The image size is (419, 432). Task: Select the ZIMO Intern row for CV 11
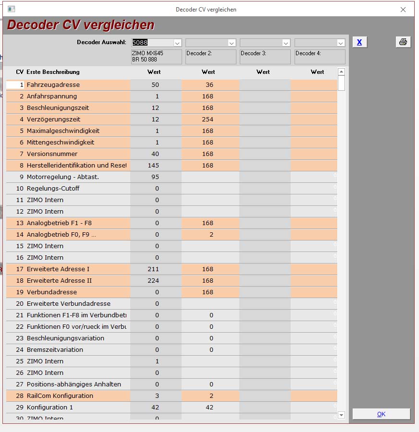click(x=172, y=200)
